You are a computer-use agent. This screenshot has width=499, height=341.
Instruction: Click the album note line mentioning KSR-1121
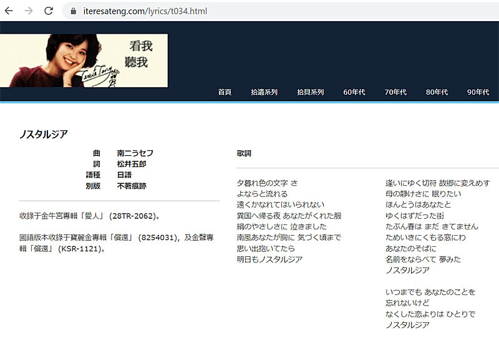pos(62,249)
